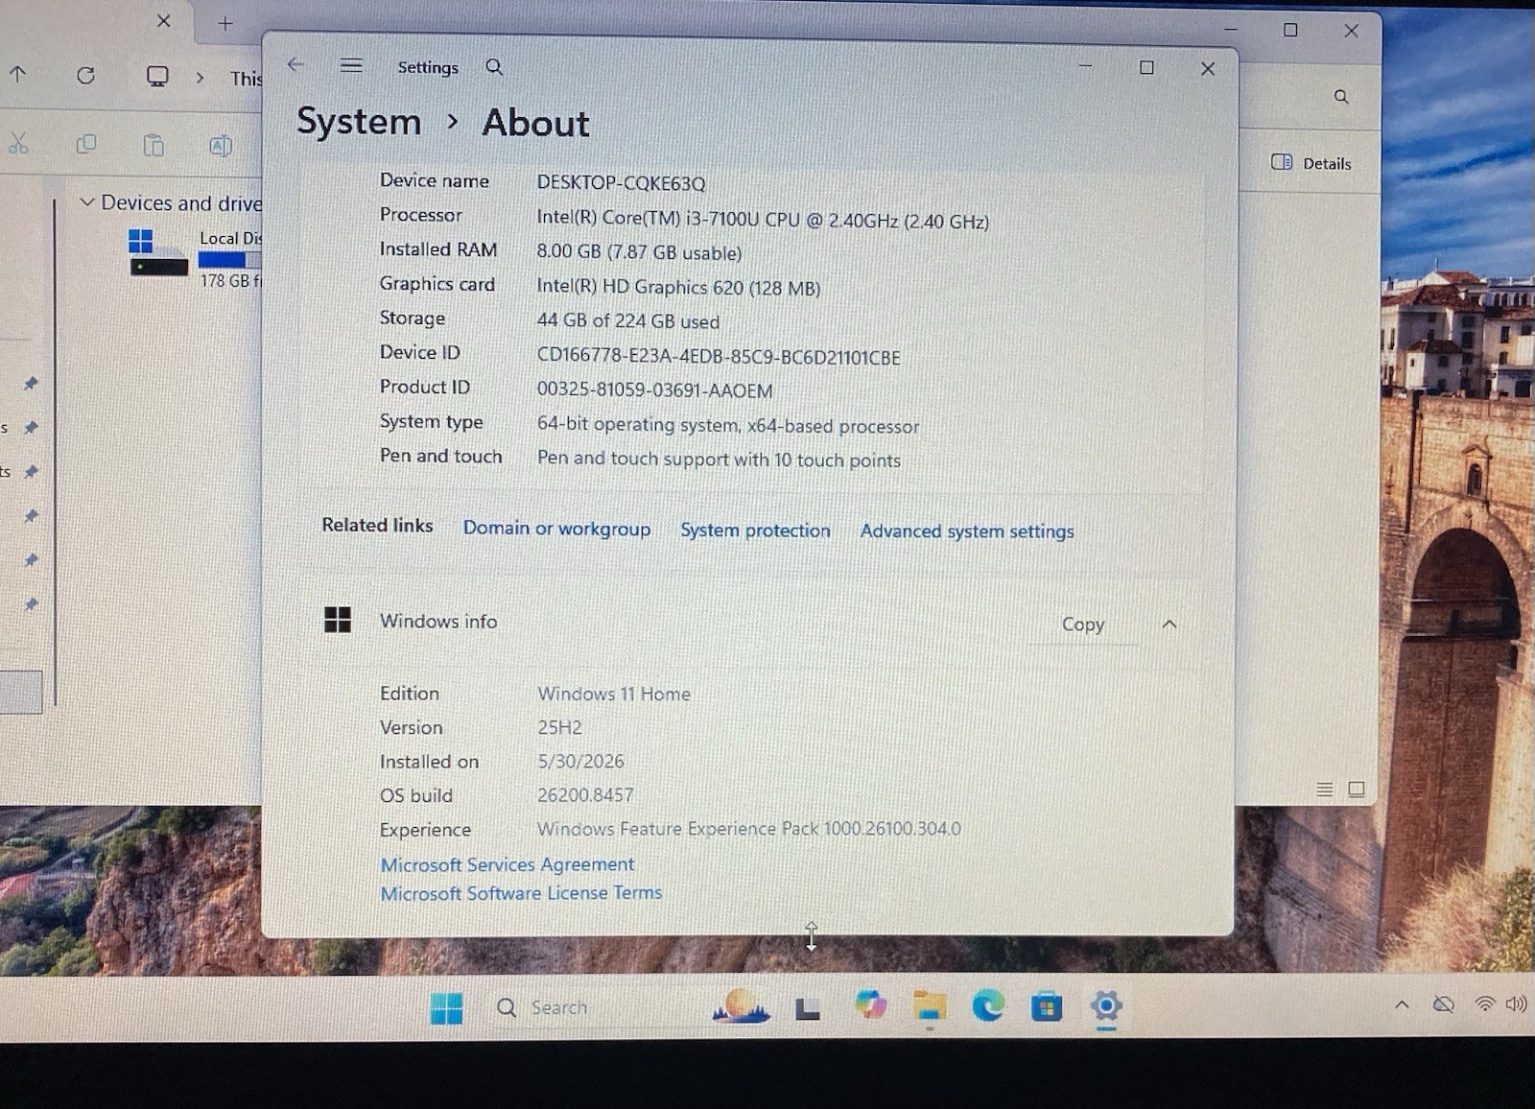Select the Local Disk drive icon
1535x1109 pixels.
(157, 252)
